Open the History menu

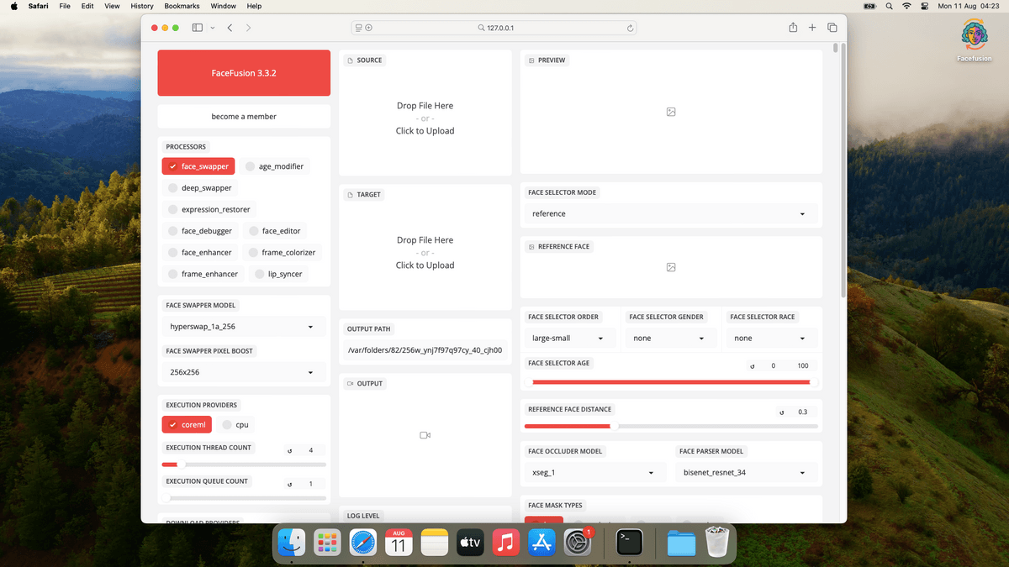pos(142,6)
